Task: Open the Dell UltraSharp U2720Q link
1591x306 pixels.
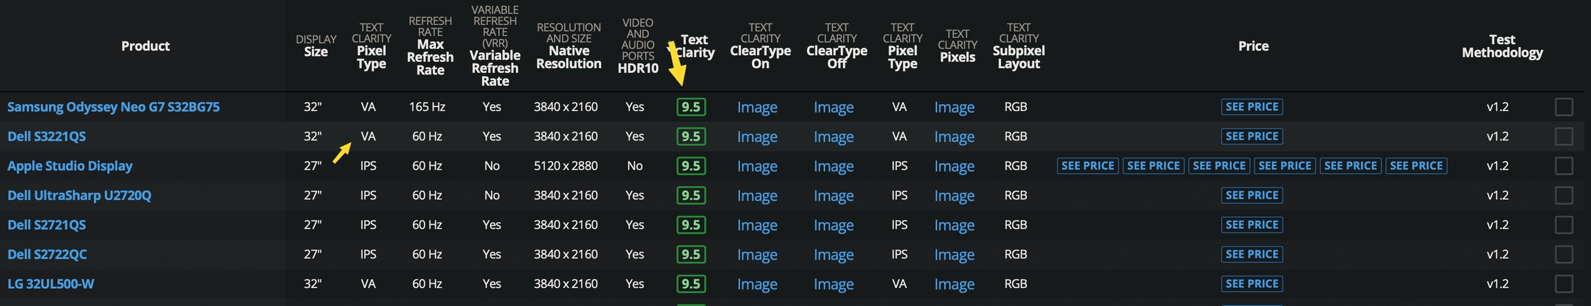Action: point(79,196)
